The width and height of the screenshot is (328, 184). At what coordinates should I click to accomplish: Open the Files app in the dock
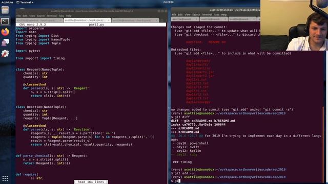click(x=5, y=10)
